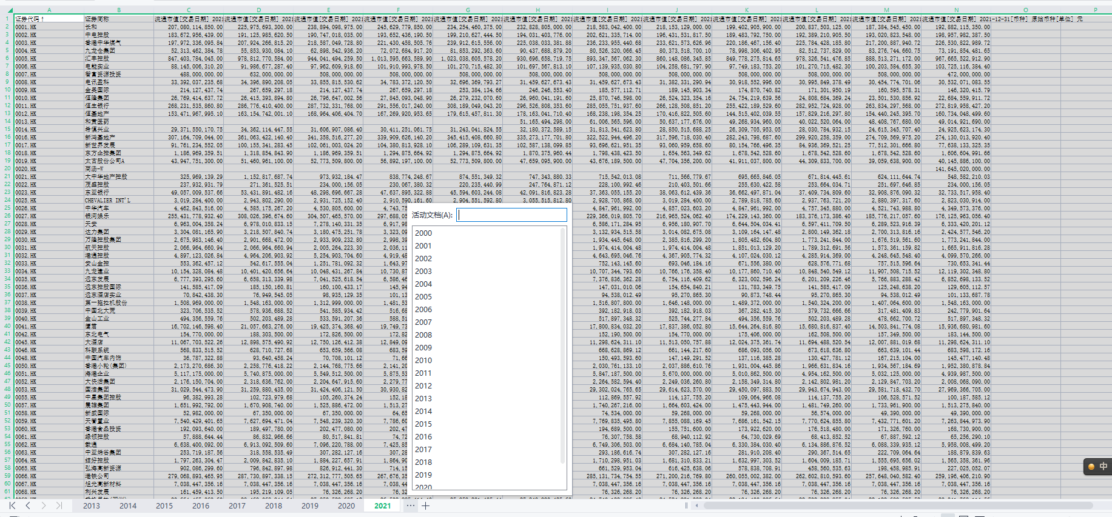Click the next sheet navigation arrow
This screenshot has width=1112, height=517.
pyautogui.click(x=44, y=505)
